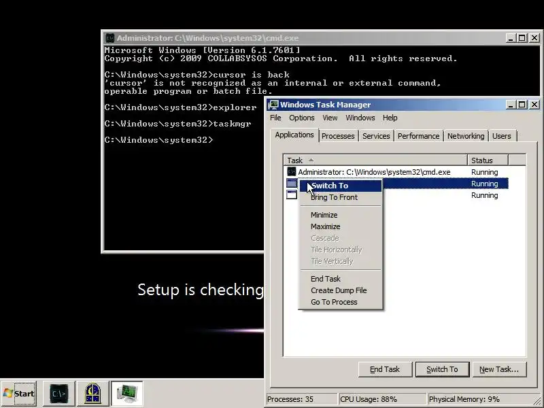Open the Options menu

click(x=301, y=118)
